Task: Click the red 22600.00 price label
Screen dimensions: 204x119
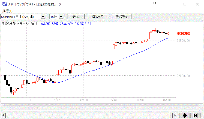Action: coord(184,34)
